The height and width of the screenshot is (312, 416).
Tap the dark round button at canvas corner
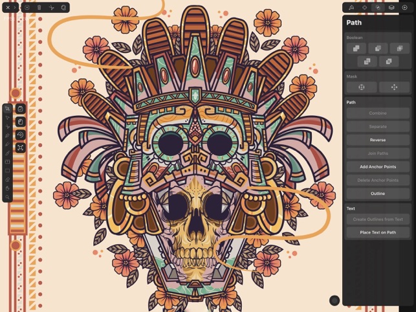click(x=334, y=300)
